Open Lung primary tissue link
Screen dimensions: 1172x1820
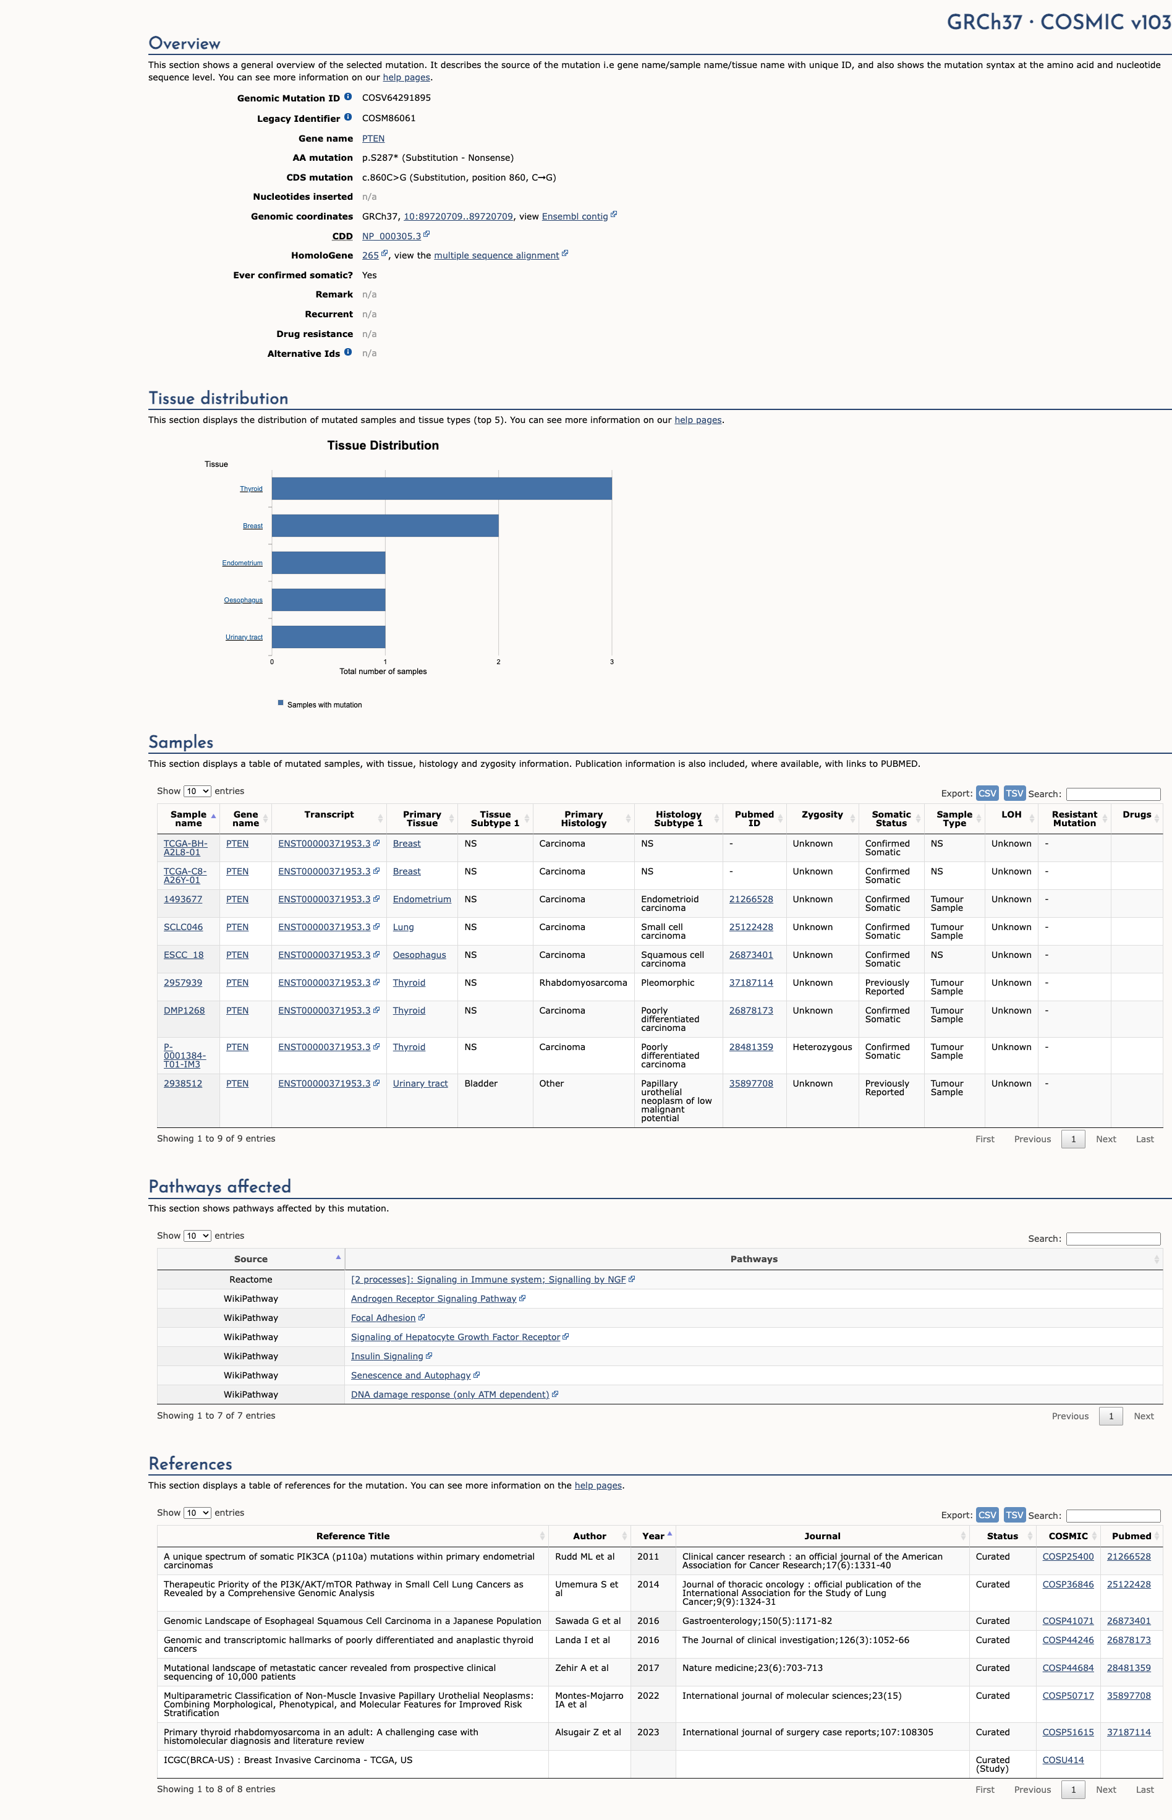404,927
